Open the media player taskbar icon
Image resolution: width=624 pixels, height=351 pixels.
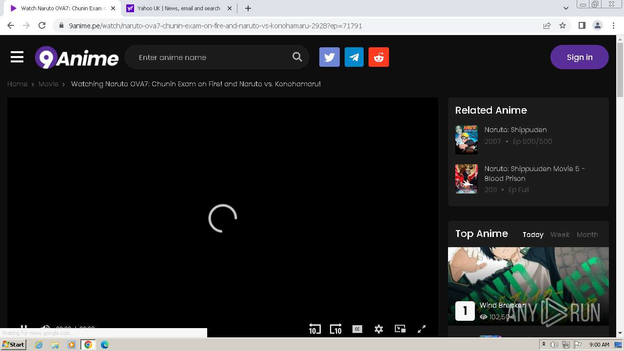tap(72, 345)
